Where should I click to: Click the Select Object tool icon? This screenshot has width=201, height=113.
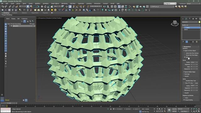click(28, 7)
